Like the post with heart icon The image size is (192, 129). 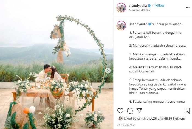(x=120, y=111)
